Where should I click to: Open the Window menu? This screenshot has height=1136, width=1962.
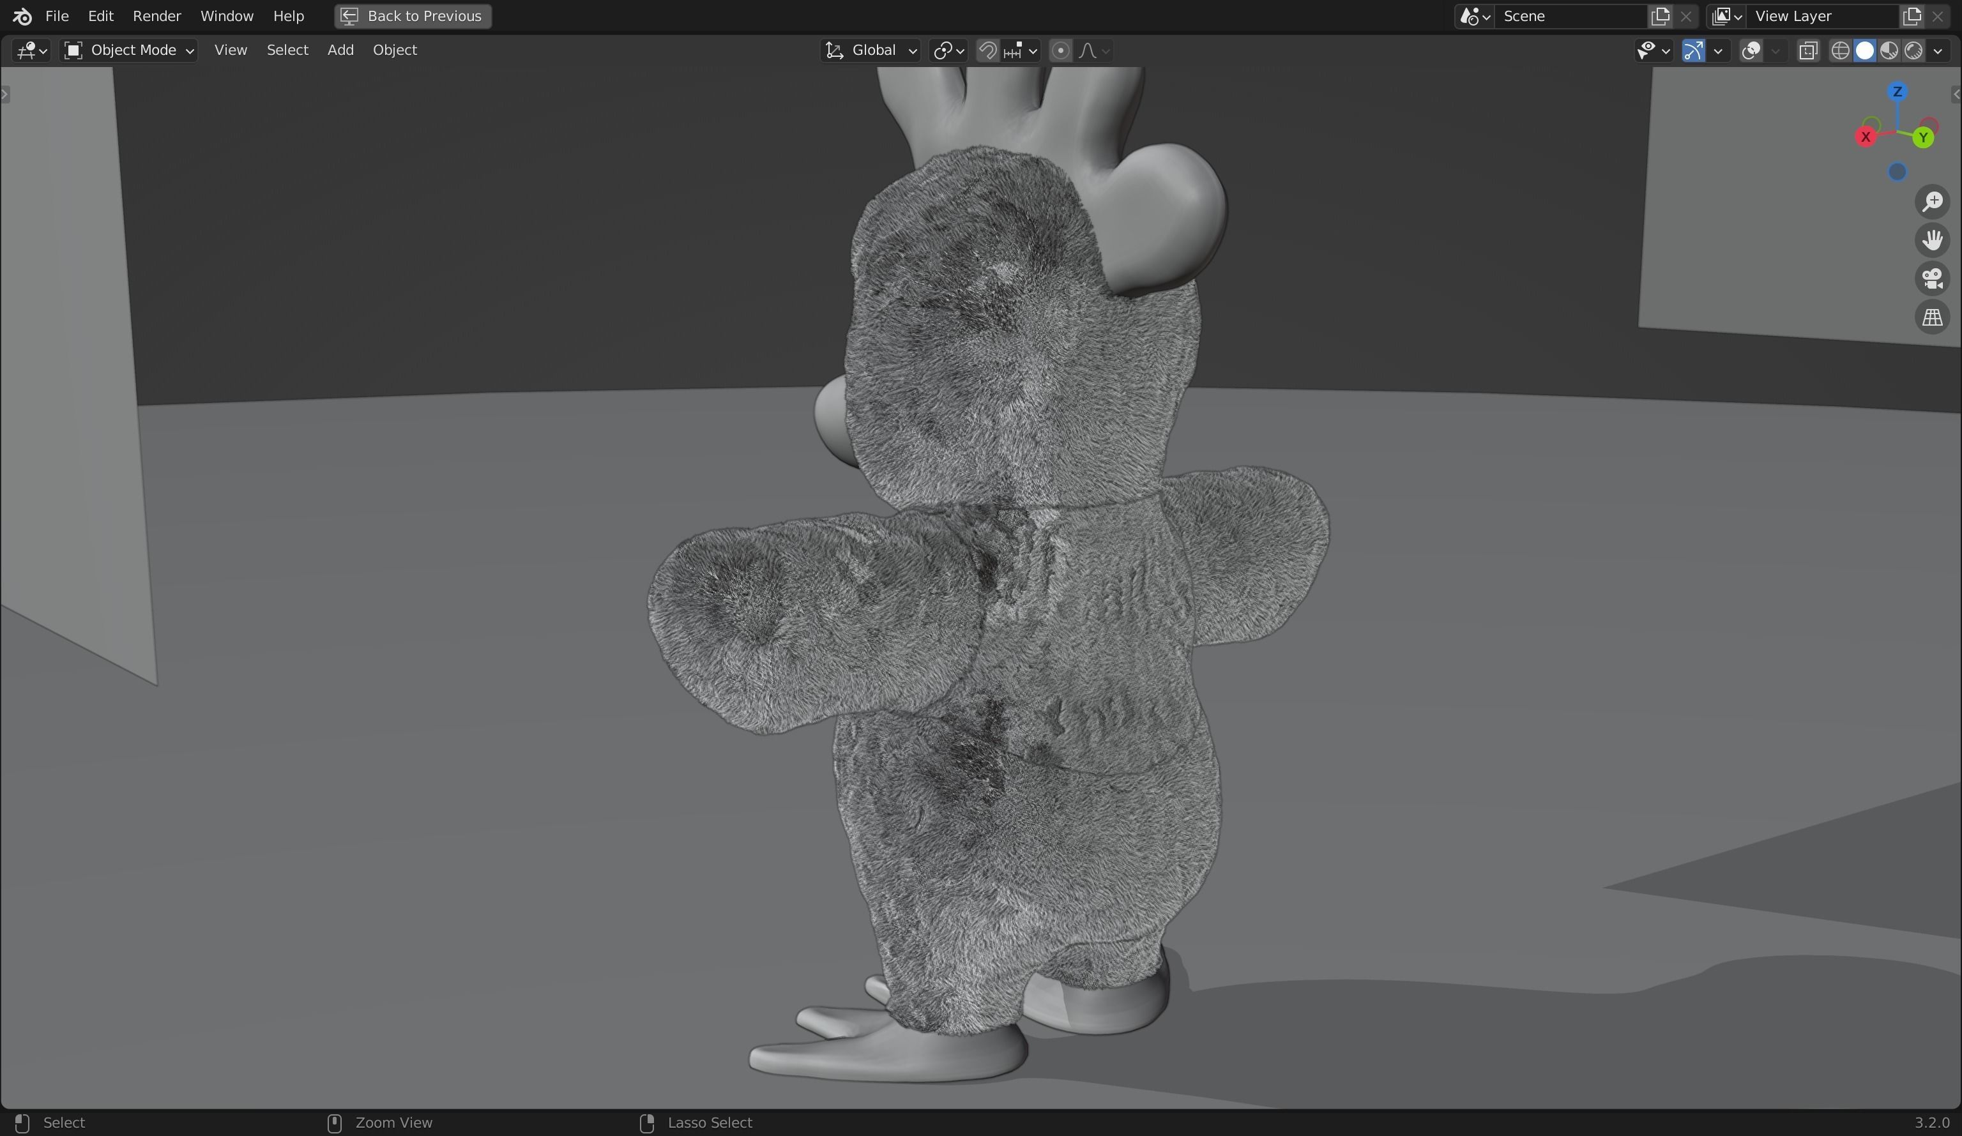point(227,15)
